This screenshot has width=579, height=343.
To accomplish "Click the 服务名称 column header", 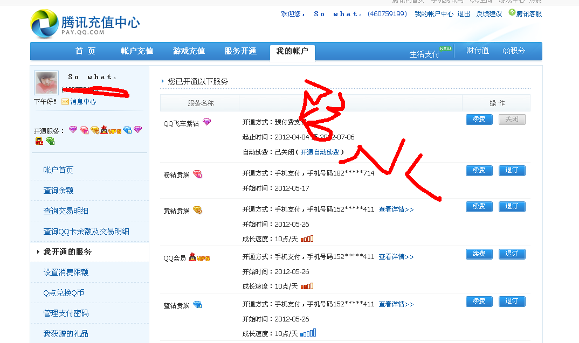I will click(201, 103).
